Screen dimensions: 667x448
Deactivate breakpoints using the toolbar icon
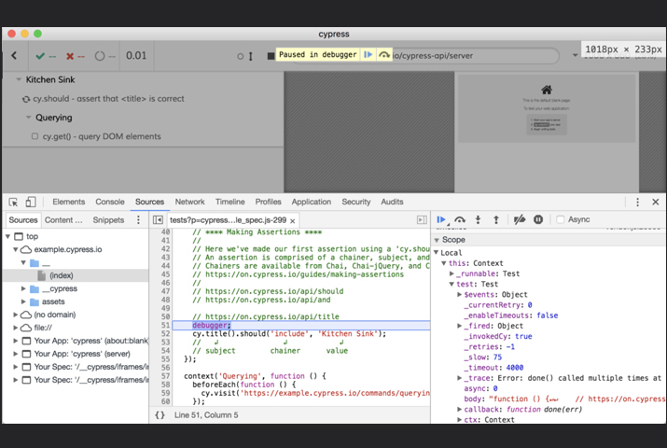pyautogui.click(x=520, y=220)
